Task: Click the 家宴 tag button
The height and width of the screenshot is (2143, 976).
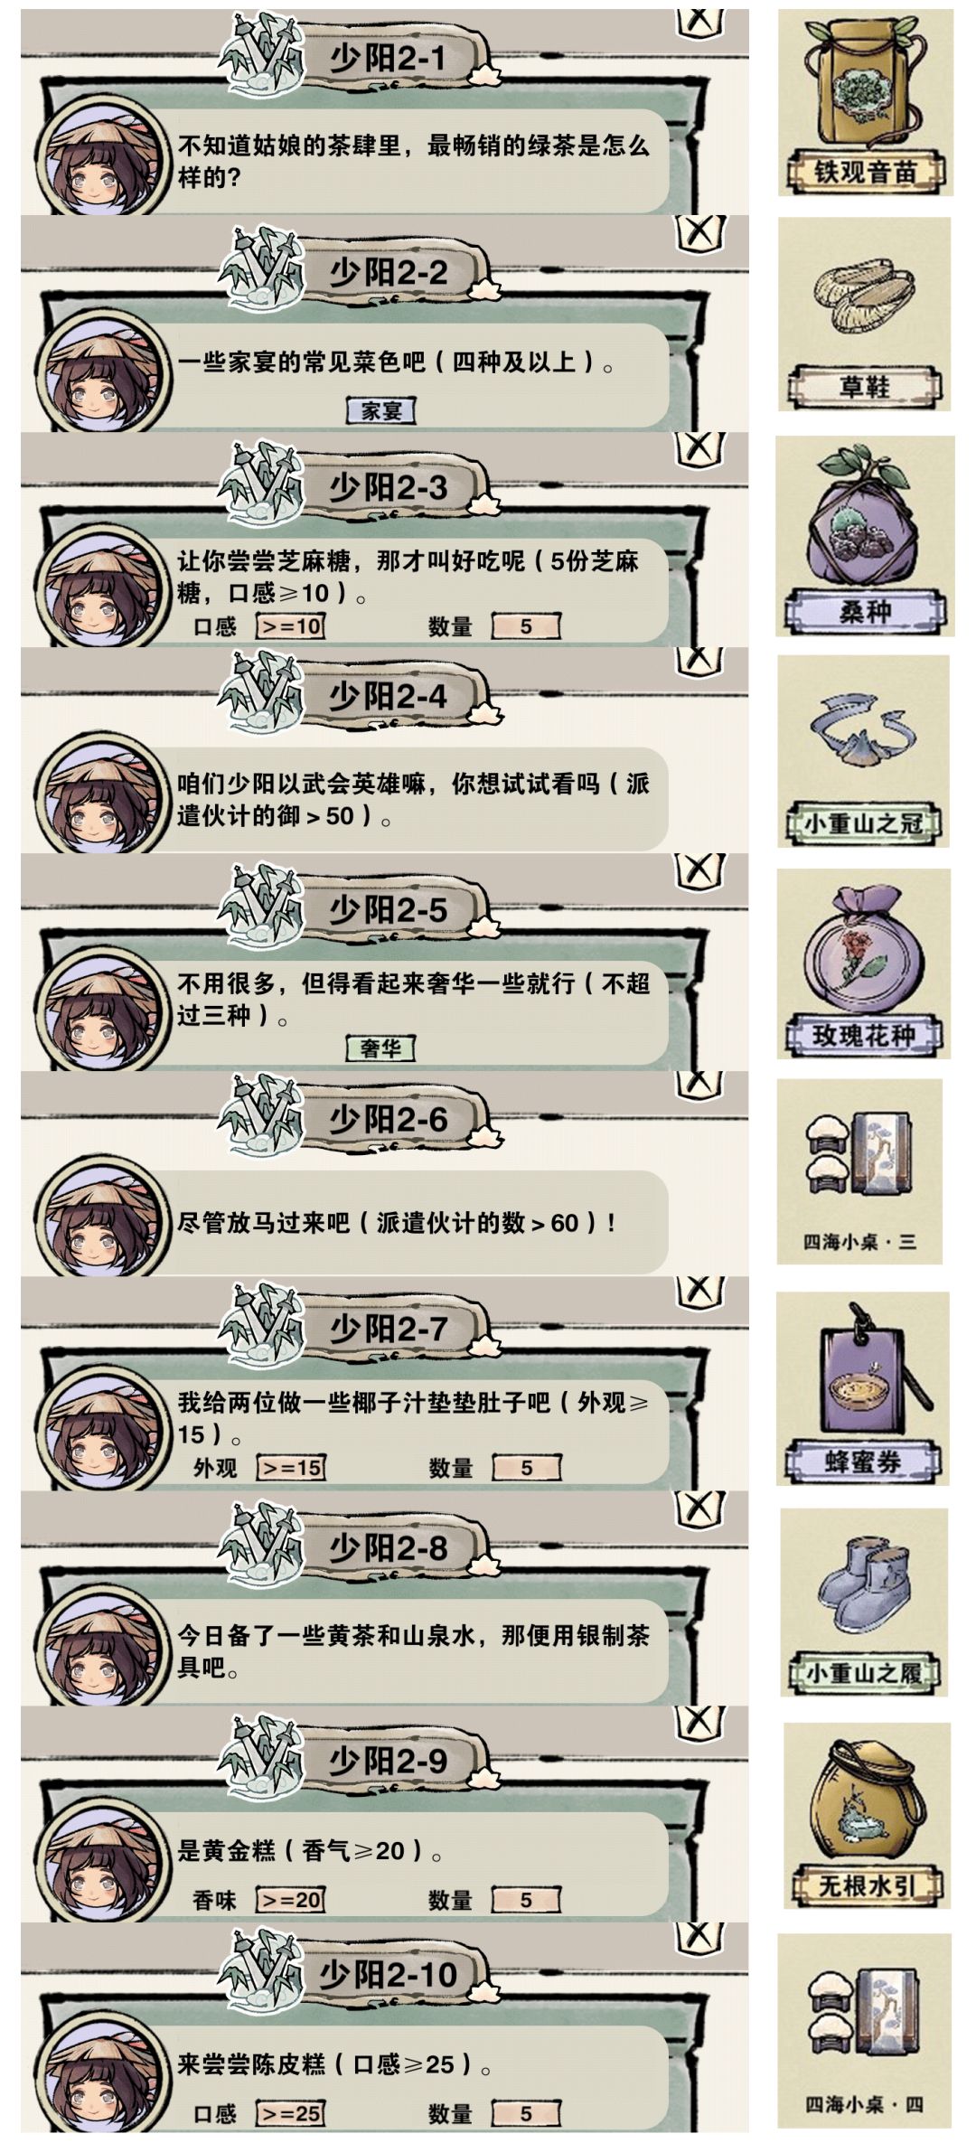Action: pos(381,410)
